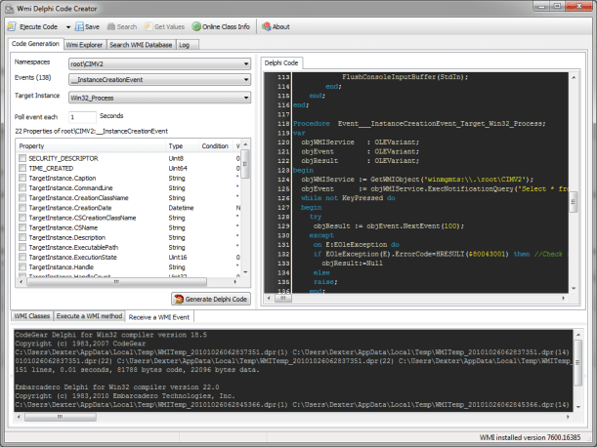Tick the TargetInstance.ExecutablePath checkbox
This screenshot has width=597, height=447.
(x=21, y=248)
